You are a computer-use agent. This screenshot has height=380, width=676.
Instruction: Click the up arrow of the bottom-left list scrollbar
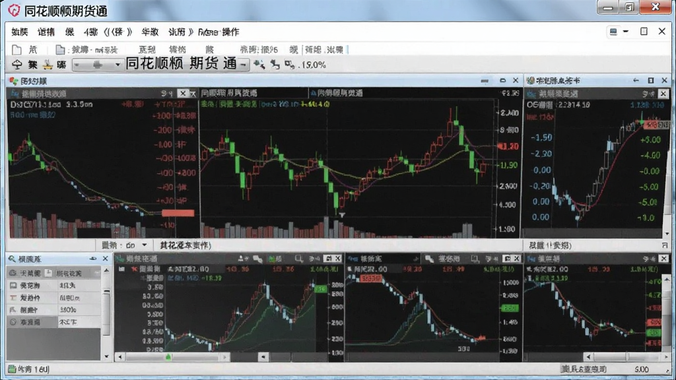[106, 270]
